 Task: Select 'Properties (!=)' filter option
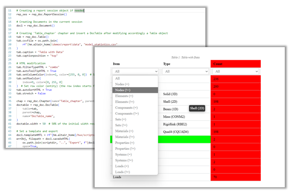tap(135, 149)
